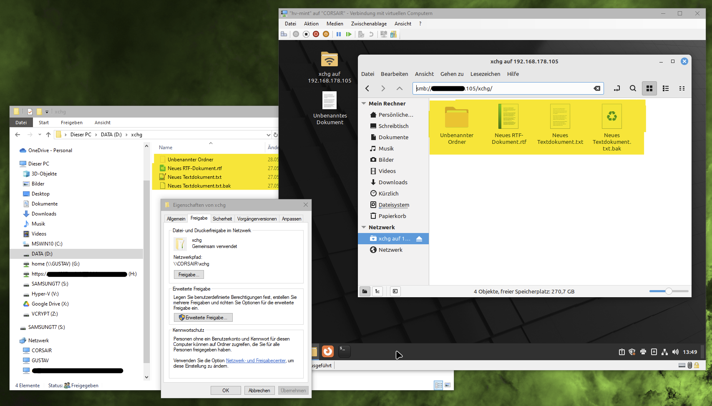Go forward in the Nemo file manager
712x406 pixels.
[383, 88]
